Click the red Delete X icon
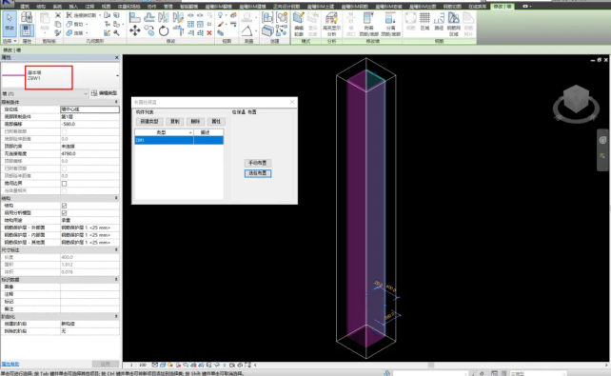The image size is (611, 376). click(x=209, y=33)
